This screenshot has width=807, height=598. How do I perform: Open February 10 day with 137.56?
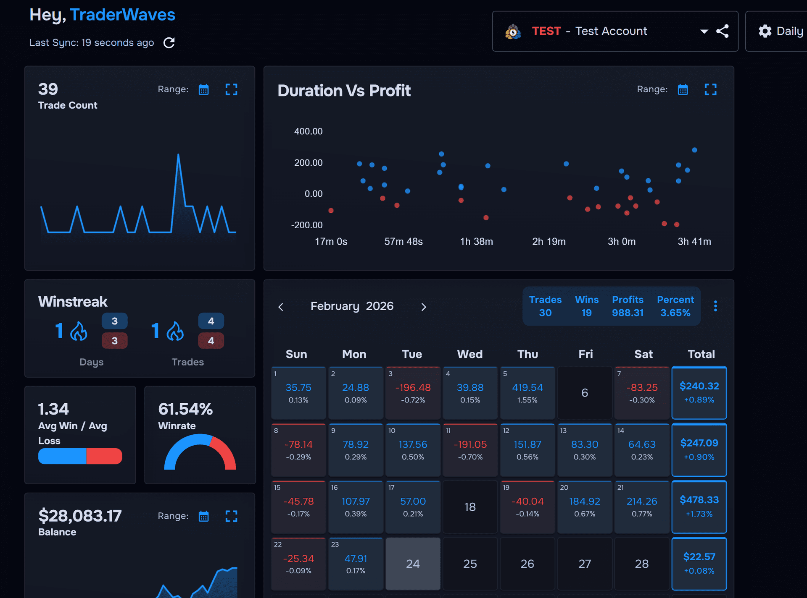click(x=413, y=450)
